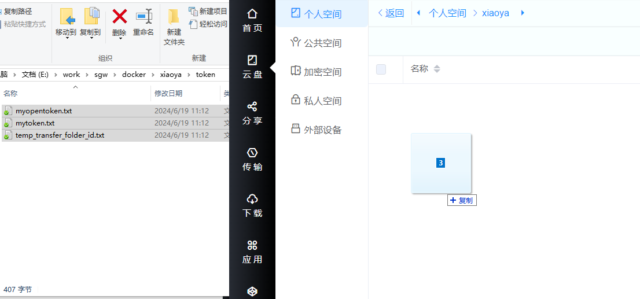Open the 首页 home section
The image size is (640, 299).
click(252, 21)
